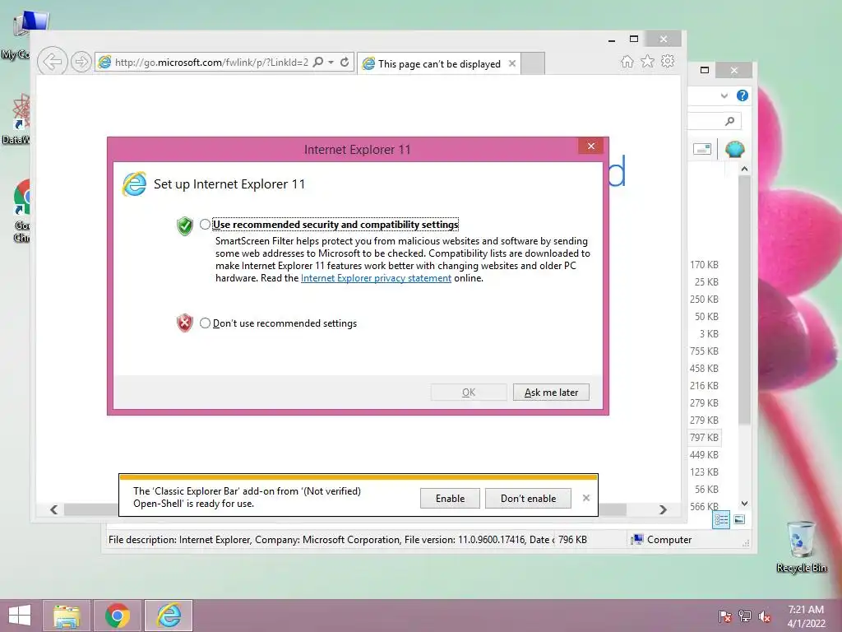Open Internet Explorer privacy statement link

[x=376, y=278]
